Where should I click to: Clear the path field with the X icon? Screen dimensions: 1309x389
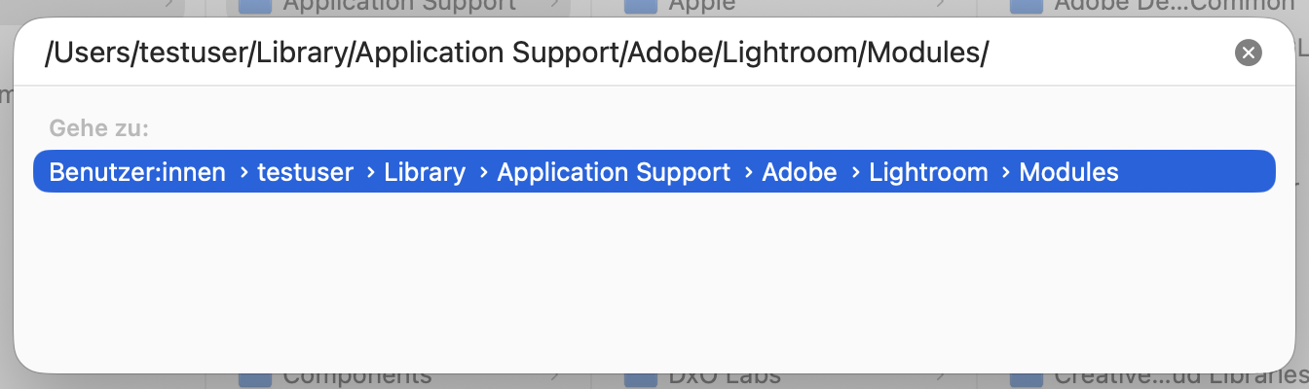1248,53
